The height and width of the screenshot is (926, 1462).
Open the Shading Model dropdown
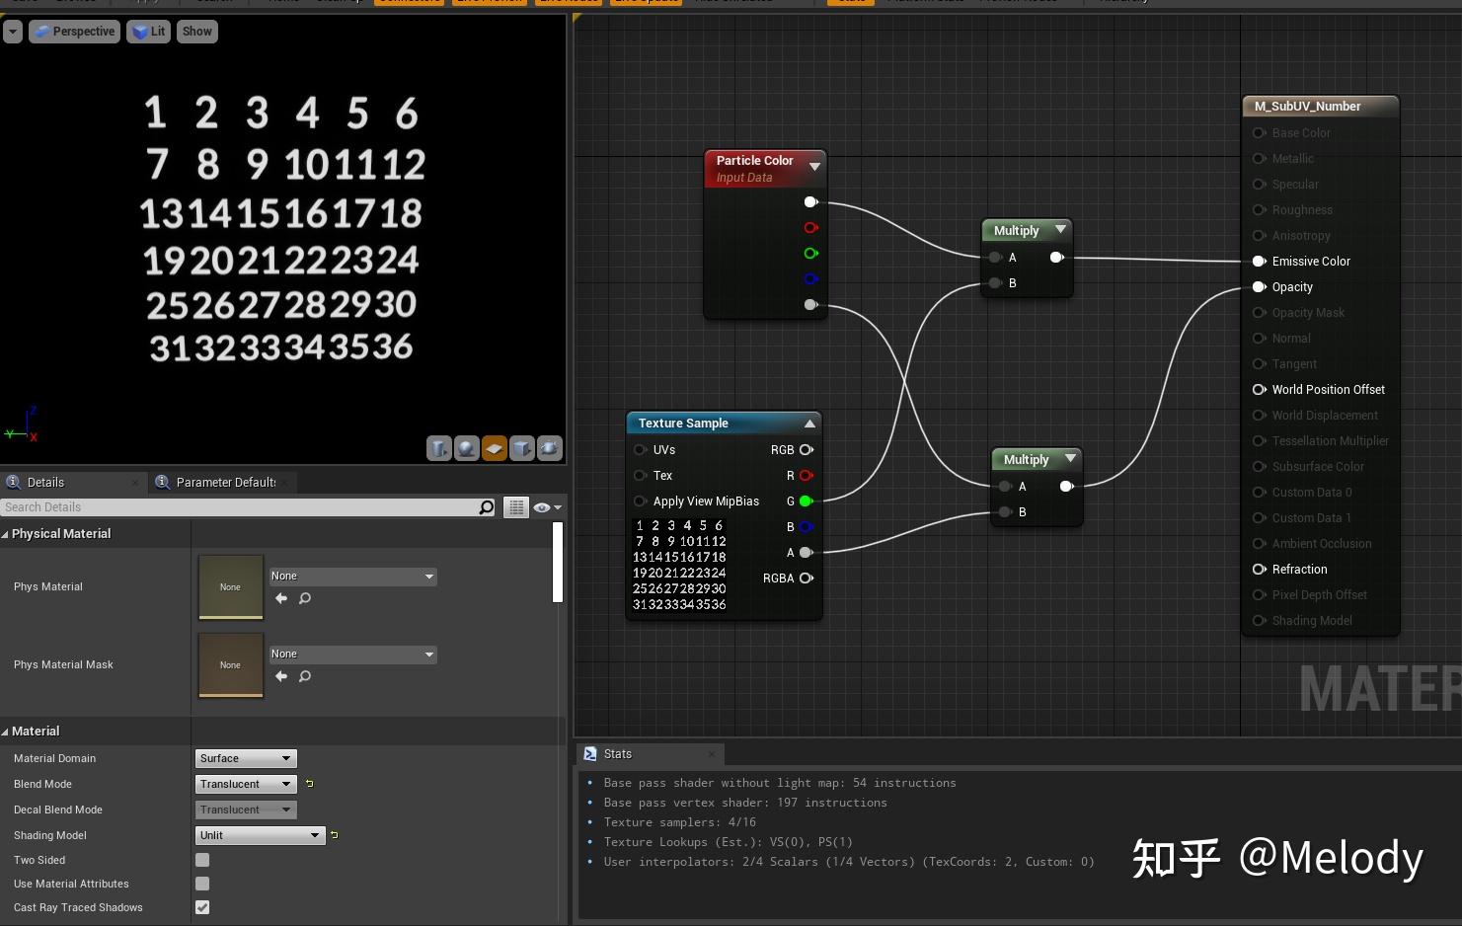(260, 835)
